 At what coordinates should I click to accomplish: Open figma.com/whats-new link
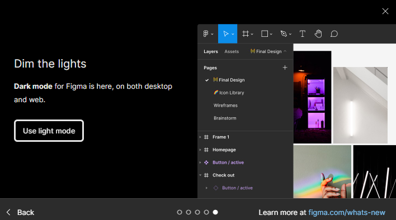(347, 212)
